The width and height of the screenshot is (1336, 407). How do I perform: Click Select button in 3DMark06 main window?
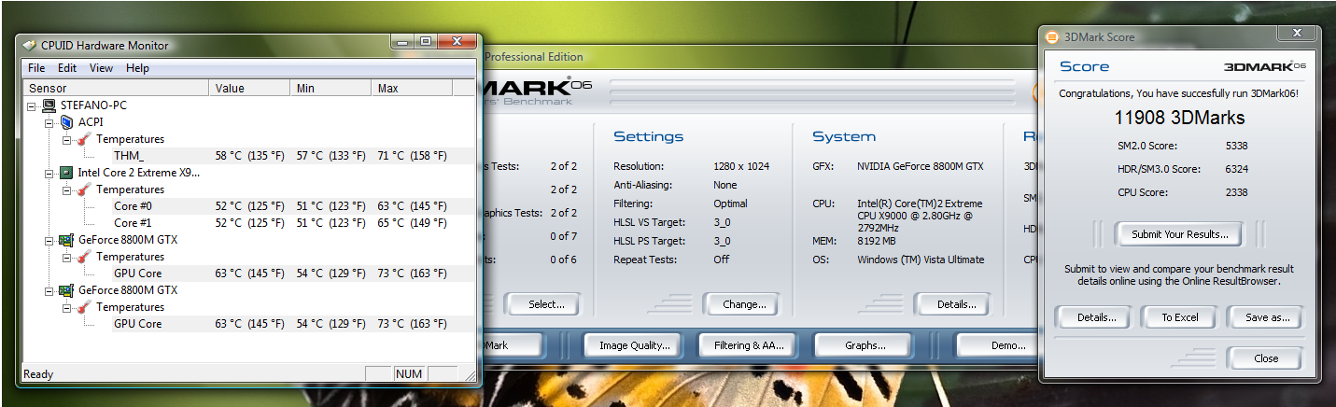546,304
